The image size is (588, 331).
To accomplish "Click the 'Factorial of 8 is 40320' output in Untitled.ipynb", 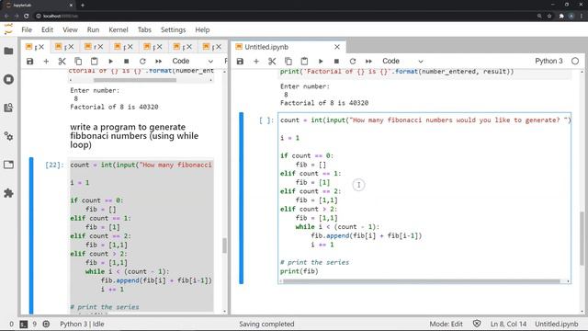I will 324,103.
